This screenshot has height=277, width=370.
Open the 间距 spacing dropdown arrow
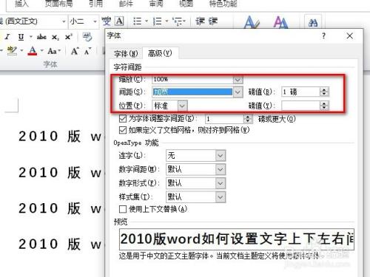(x=238, y=92)
